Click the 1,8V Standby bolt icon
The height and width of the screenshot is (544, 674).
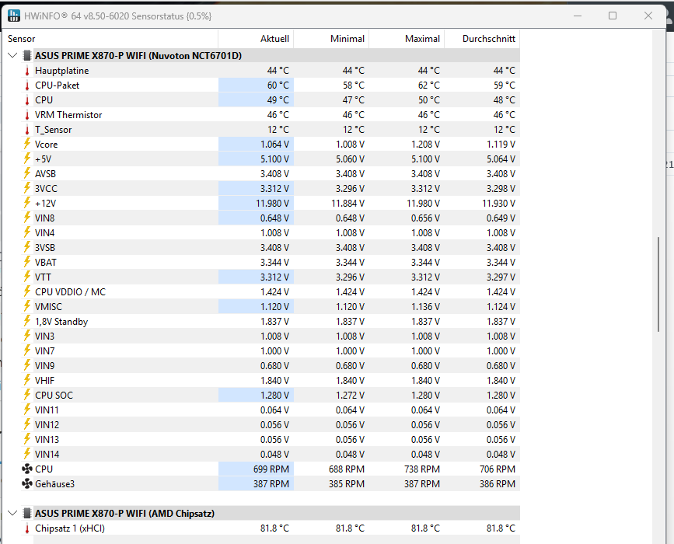[27, 321]
